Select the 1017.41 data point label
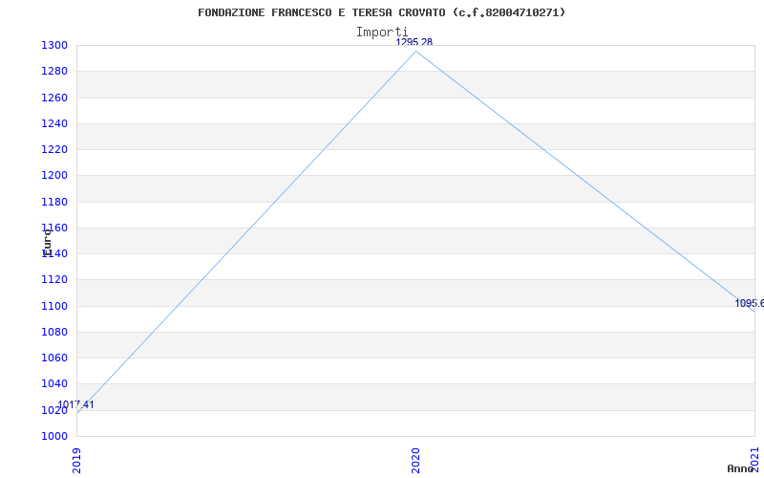 click(75, 404)
